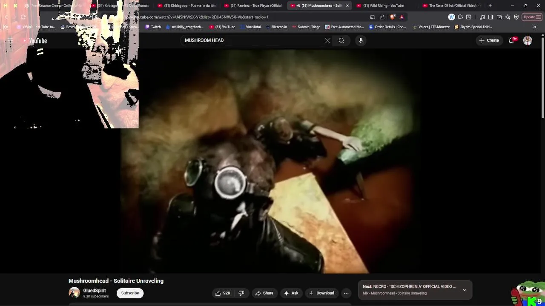The image size is (545, 306).
Task: Open the Free Automated Ma... bookmark
Action: coord(344,27)
